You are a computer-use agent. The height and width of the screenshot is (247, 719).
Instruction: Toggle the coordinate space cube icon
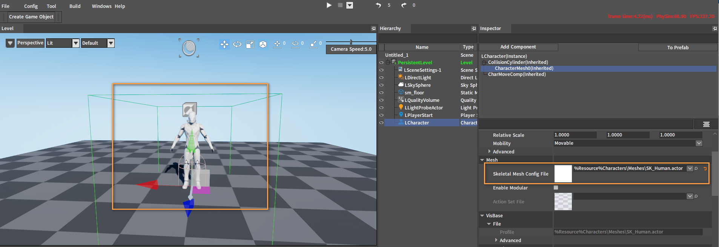pos(263,44)
